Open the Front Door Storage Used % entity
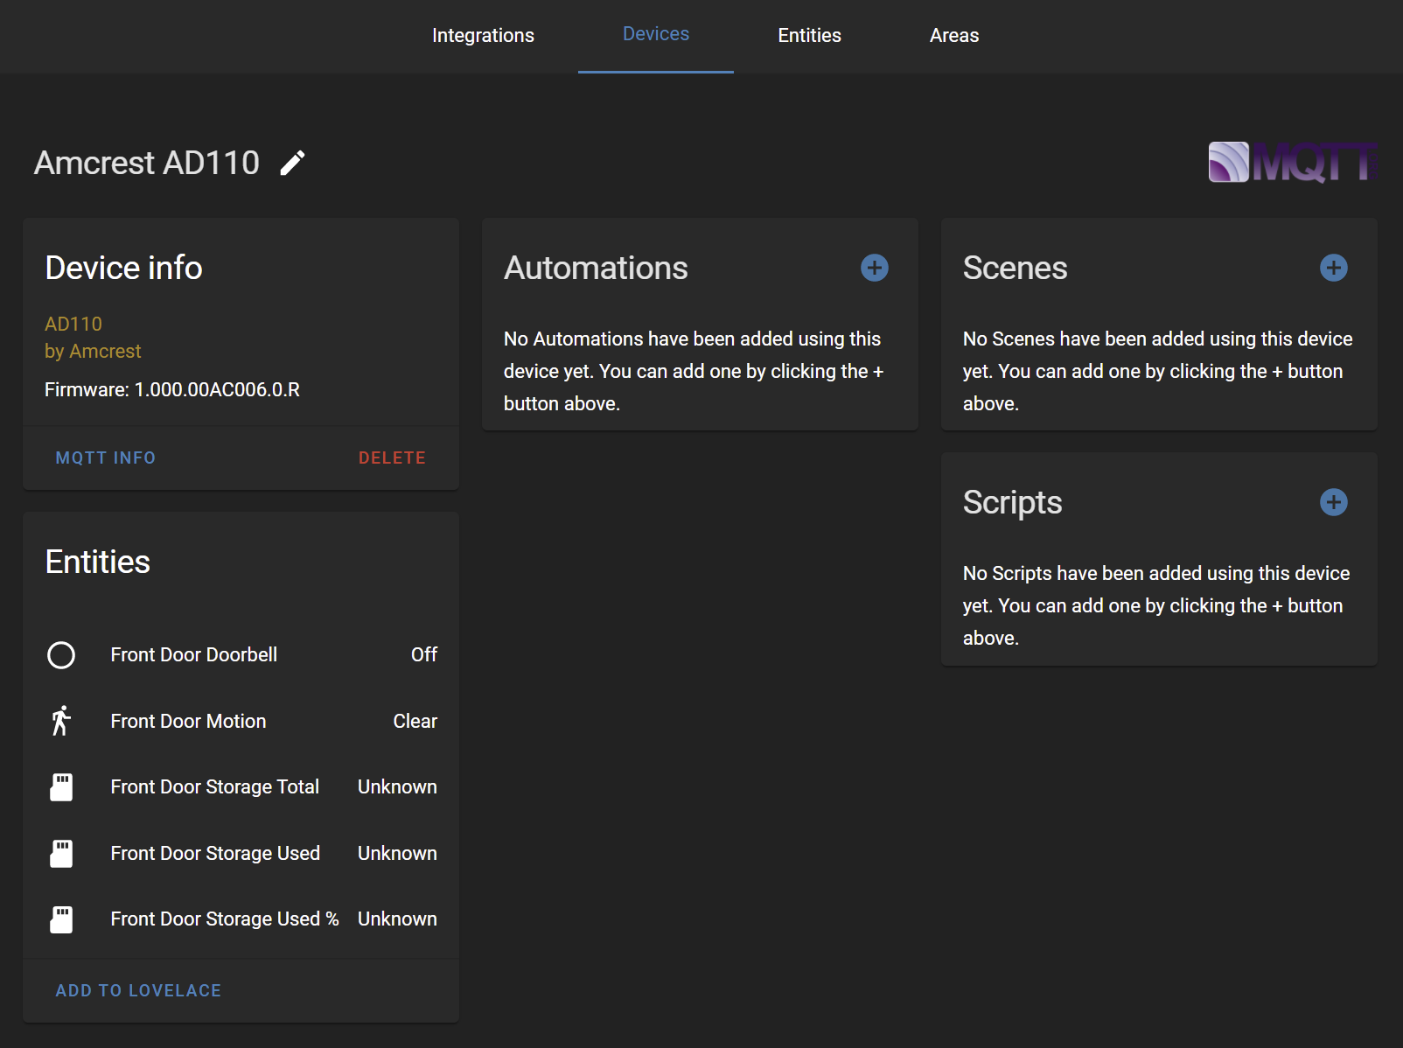The width and height of the screenshot is (1403, 1048). (x=241, y=919)
